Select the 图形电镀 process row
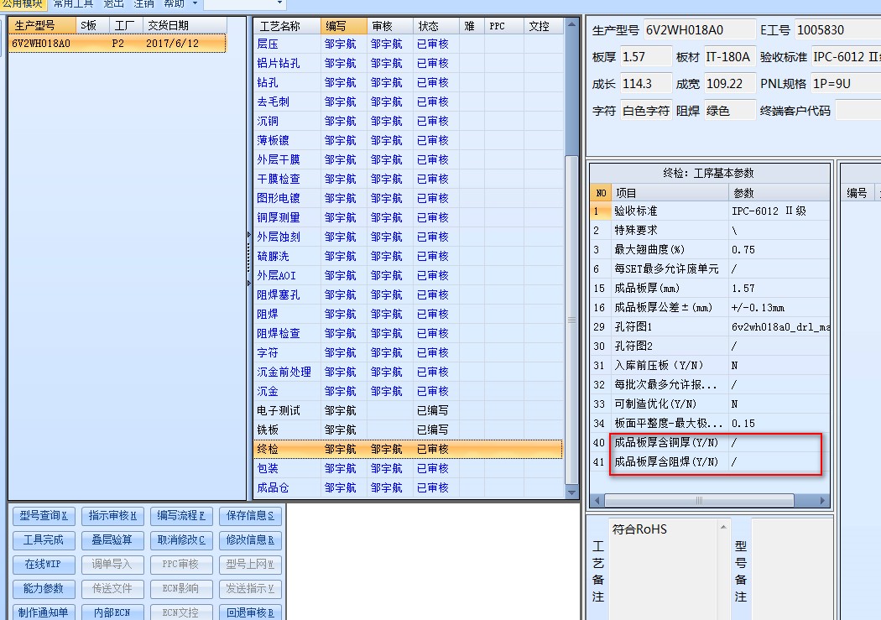The image size is (881, 620). coord(408,198)
